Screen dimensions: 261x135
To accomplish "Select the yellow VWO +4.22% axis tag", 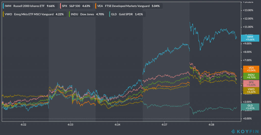I will point(250,90).
